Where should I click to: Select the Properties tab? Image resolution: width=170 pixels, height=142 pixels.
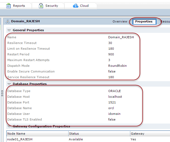click(x=144, y=21)
